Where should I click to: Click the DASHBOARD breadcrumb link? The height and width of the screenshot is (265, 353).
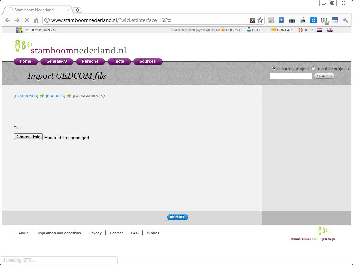(x=26, y=96)
